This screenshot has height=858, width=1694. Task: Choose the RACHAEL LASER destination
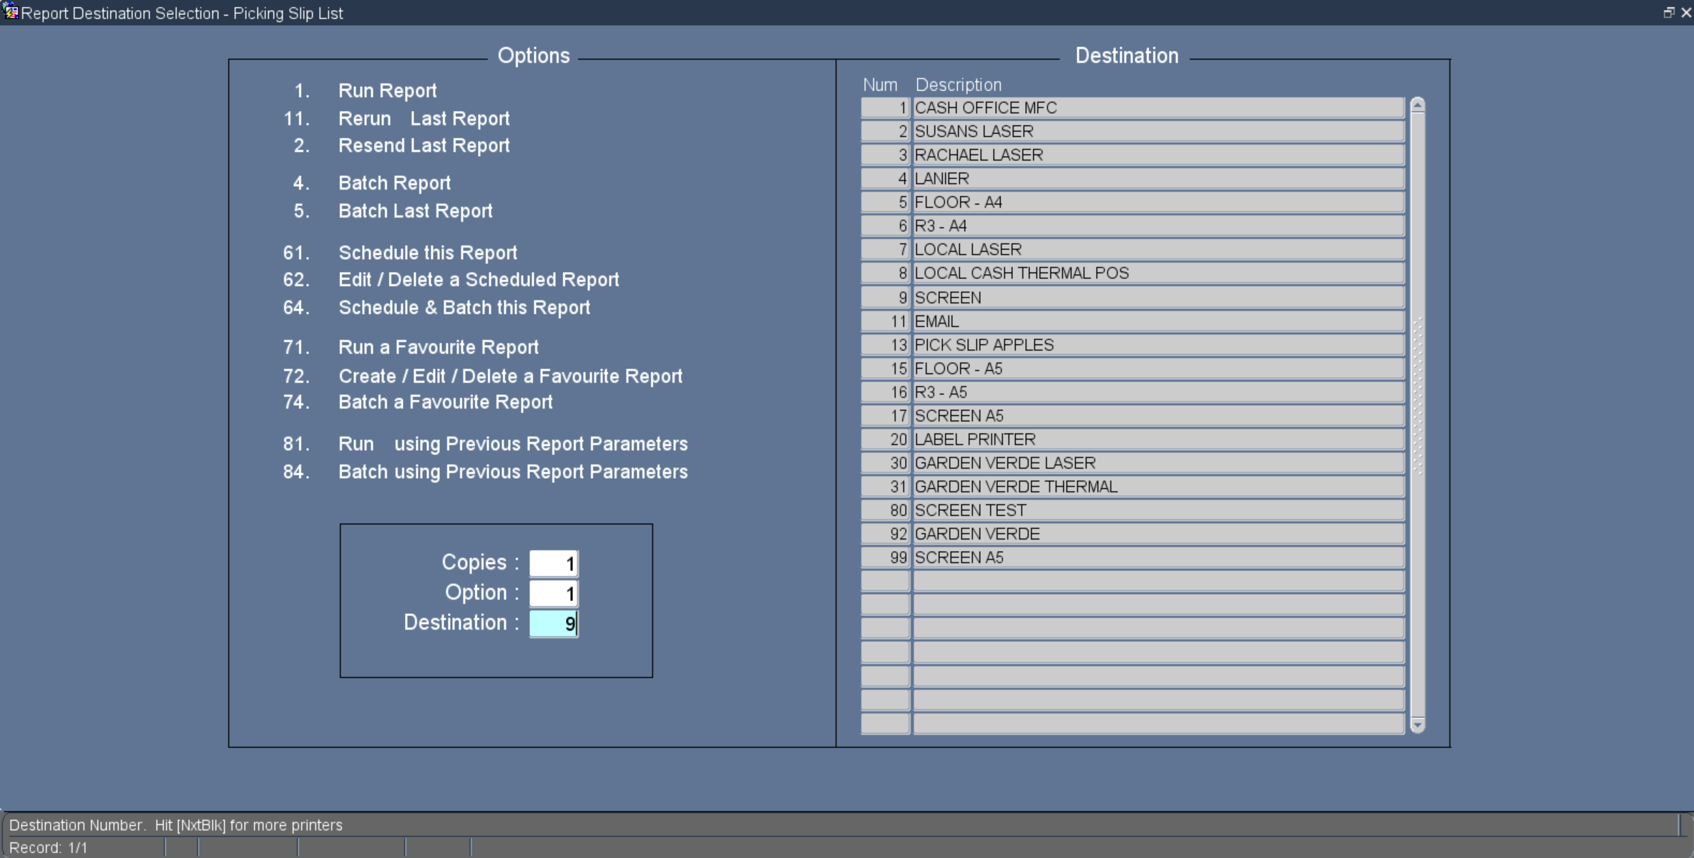point(1158,155)
